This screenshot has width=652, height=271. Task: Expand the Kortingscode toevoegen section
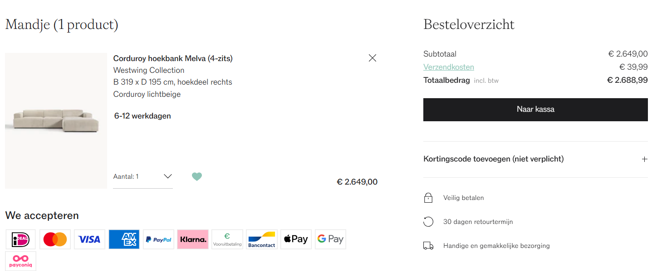pyautogui.click(x=535, y=159)
